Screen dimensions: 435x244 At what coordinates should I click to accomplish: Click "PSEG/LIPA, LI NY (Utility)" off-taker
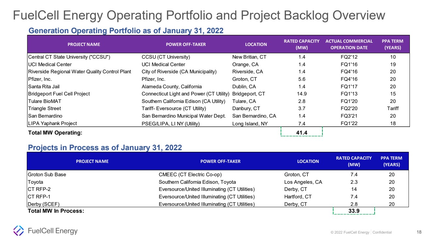click(171, 124)
